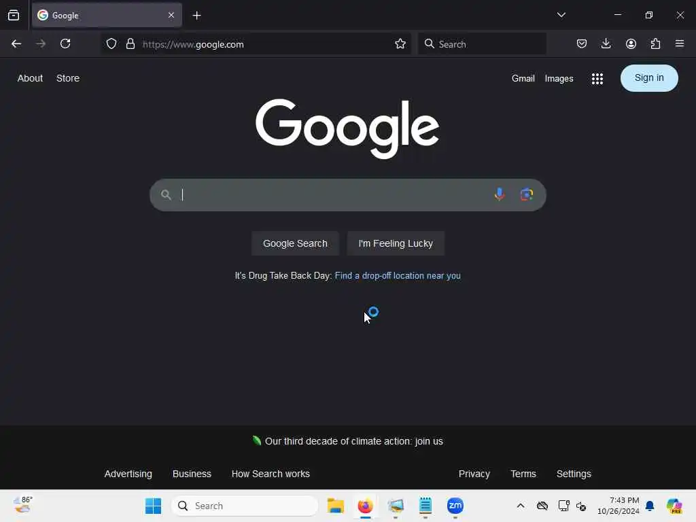
Task: Start voice search with microphone icon
Action: tap(500, 194)
